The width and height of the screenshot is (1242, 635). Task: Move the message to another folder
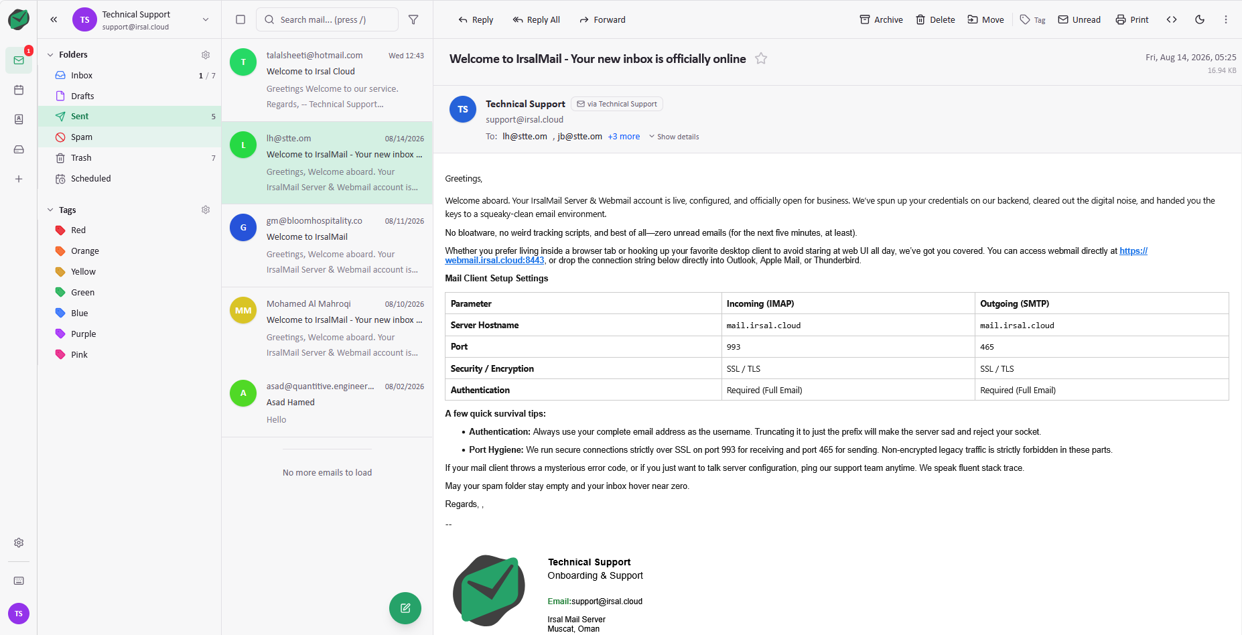coord(985,19)
